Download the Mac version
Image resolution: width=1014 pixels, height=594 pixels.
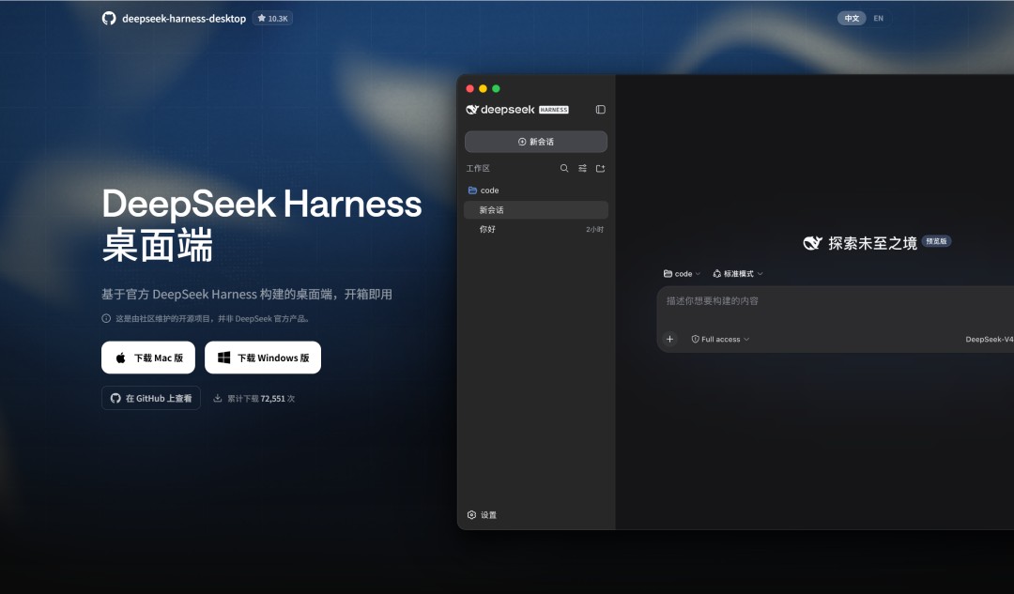148,358
